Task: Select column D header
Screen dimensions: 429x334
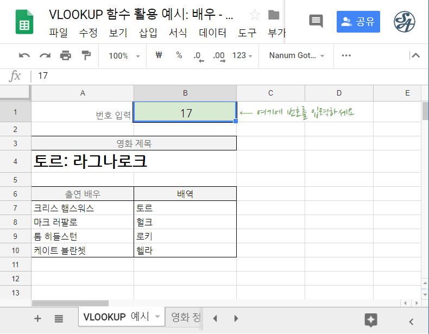Action: click(339, 93)
